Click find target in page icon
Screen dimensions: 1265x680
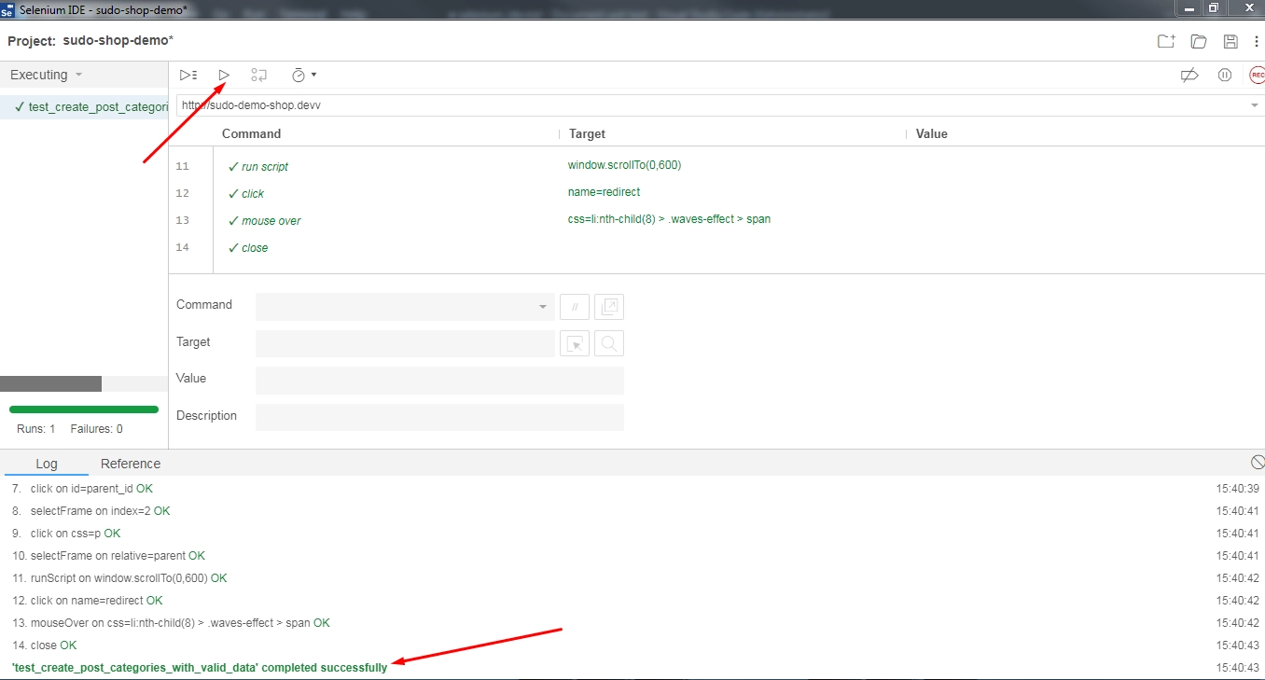pos(609,343)
